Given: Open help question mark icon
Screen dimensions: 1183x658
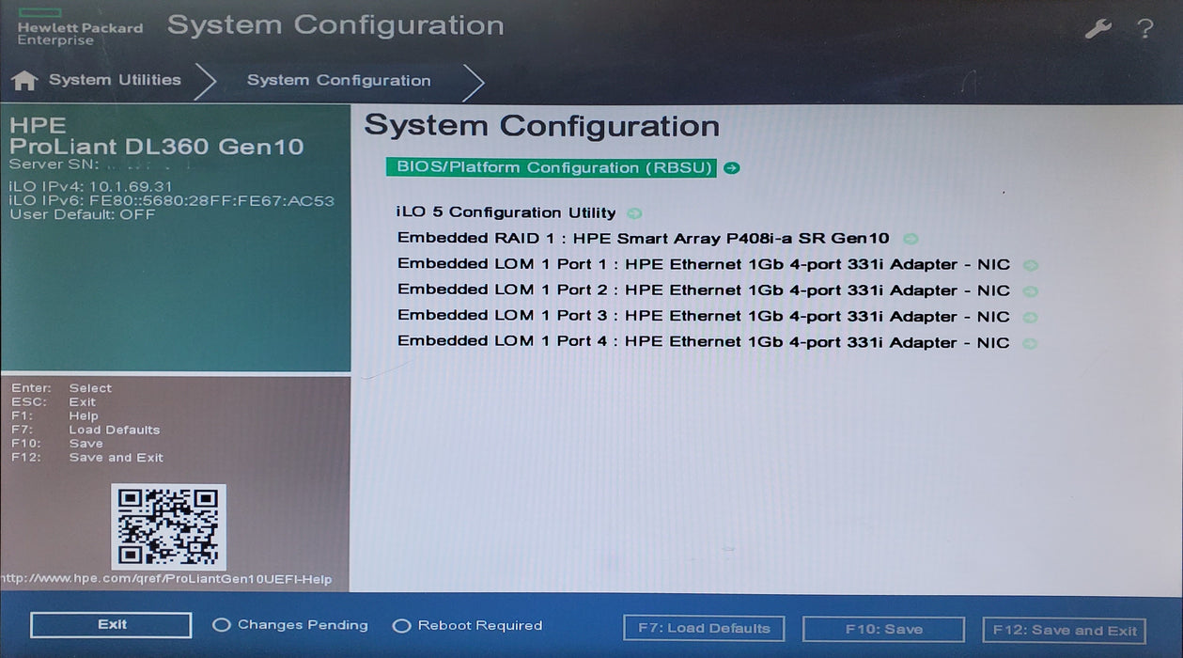Looking at the screenshot, I should pos(1144,29).
